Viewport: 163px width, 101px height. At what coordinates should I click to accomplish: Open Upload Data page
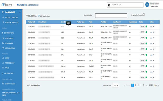click(9, 73)
